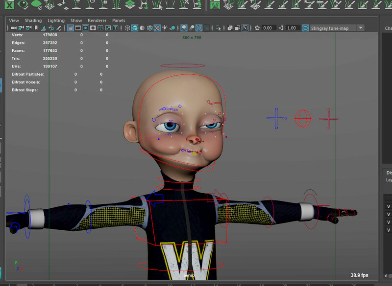Click the Select Camera button
The height and width of the screenshot is (286, 392).
[x=13, y=28]
